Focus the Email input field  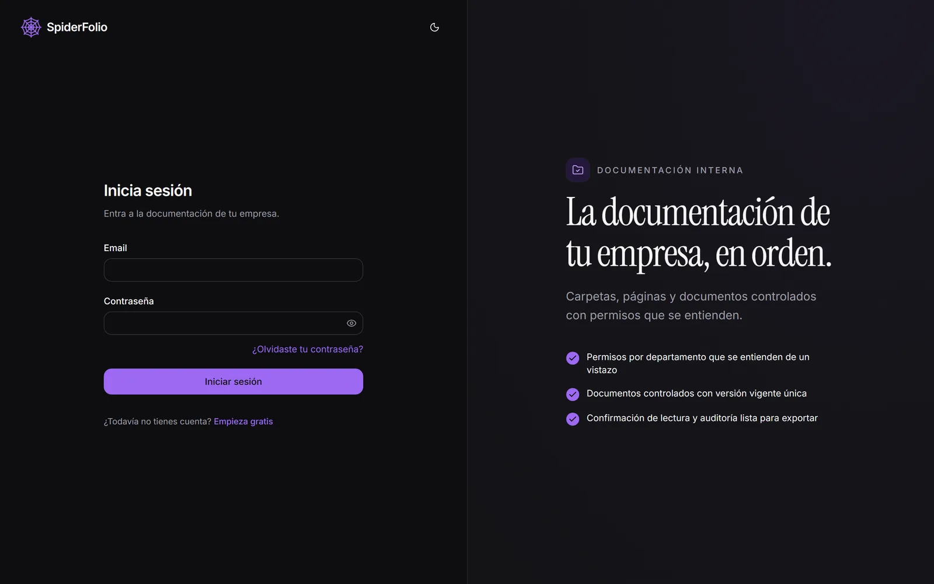(233, 270)
